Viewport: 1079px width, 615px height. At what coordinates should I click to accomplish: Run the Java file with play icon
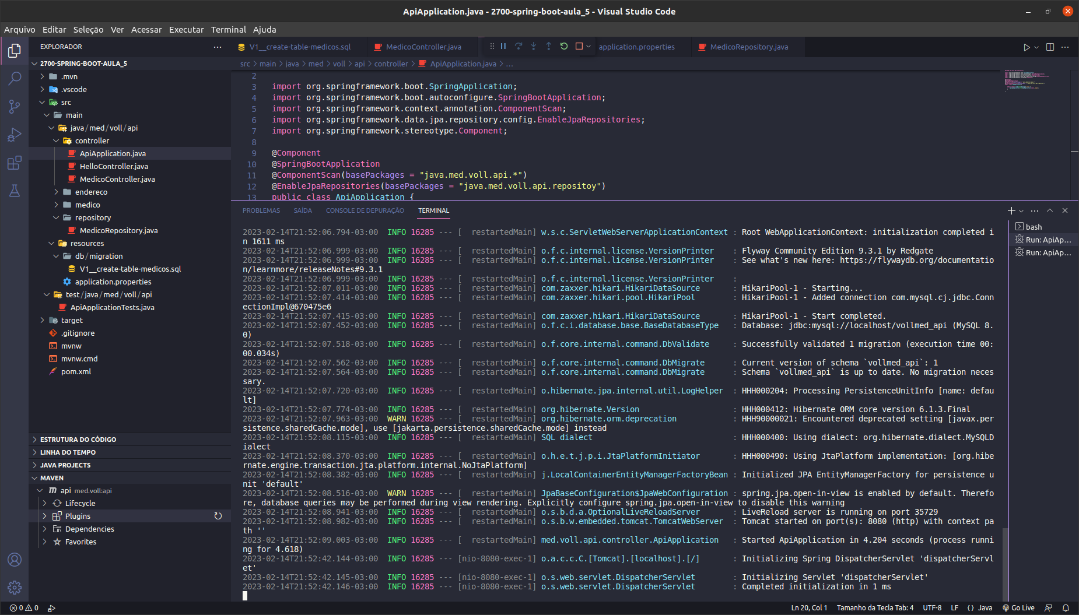pos(1027,47)
